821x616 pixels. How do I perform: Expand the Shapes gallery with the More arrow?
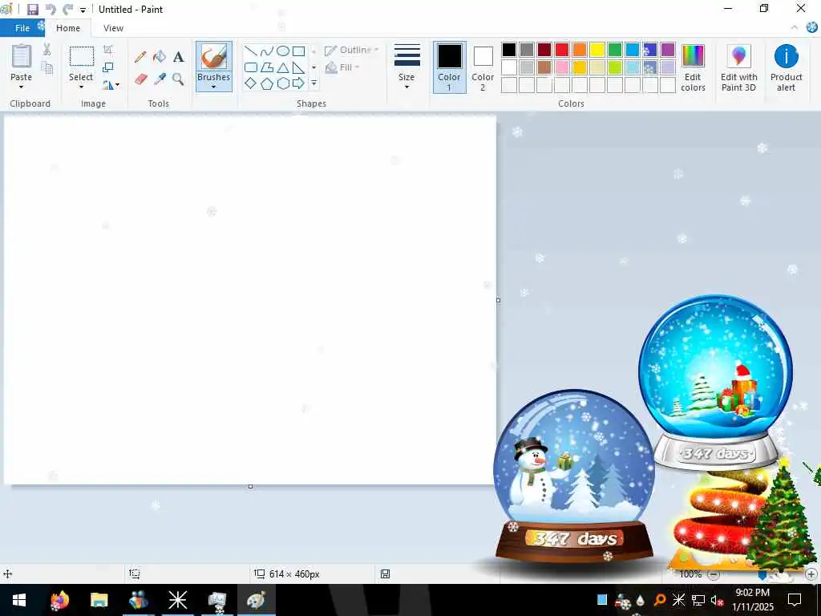[313, 83]
